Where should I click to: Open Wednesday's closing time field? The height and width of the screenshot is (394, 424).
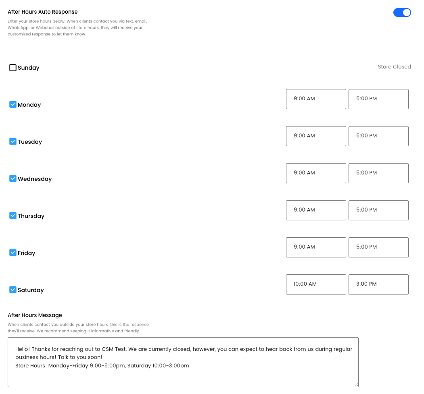coord(378,173)
